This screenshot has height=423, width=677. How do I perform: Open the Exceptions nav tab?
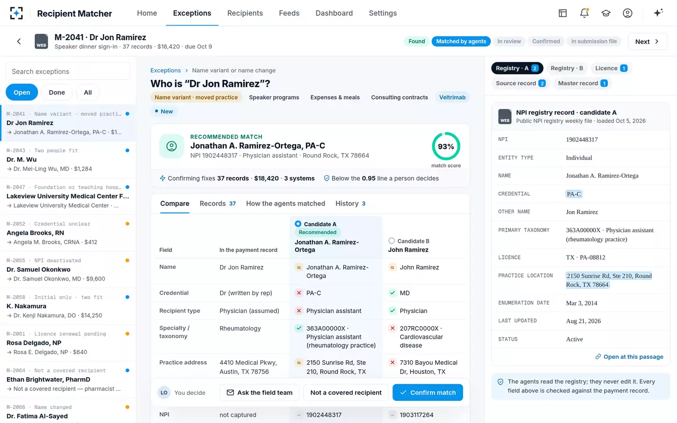point(192,13)
